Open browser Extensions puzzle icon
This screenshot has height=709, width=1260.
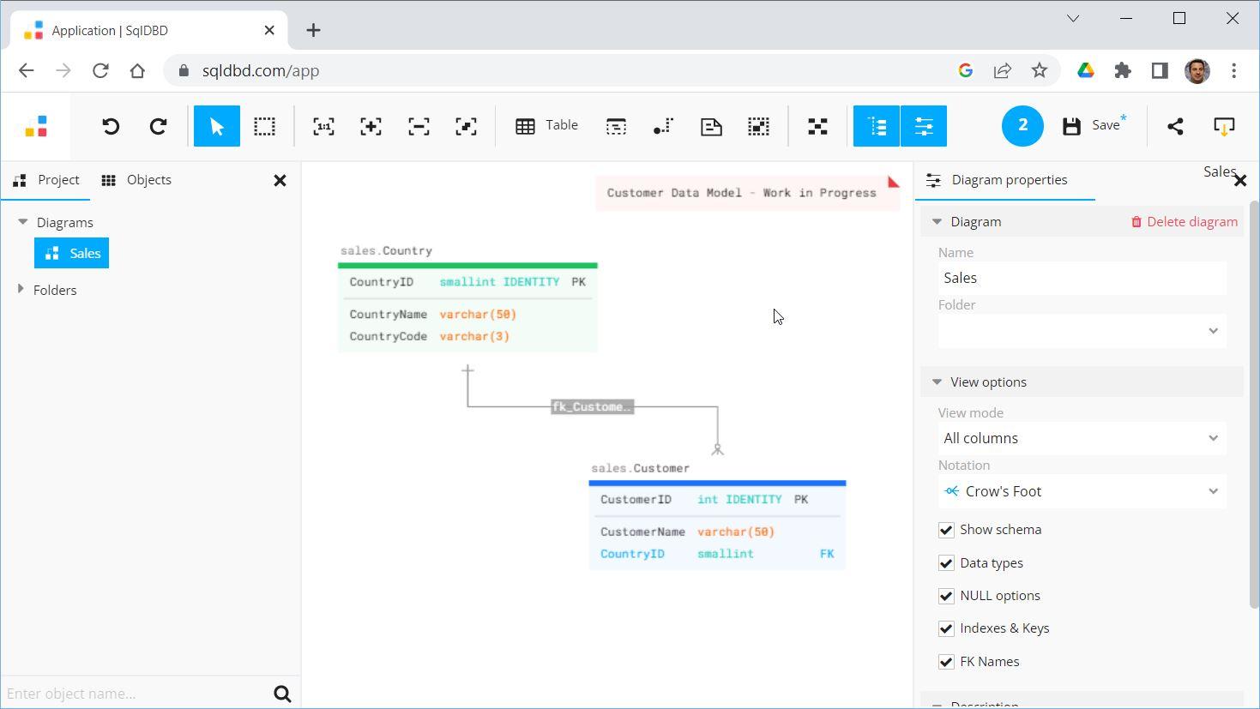click(1123, 71)
